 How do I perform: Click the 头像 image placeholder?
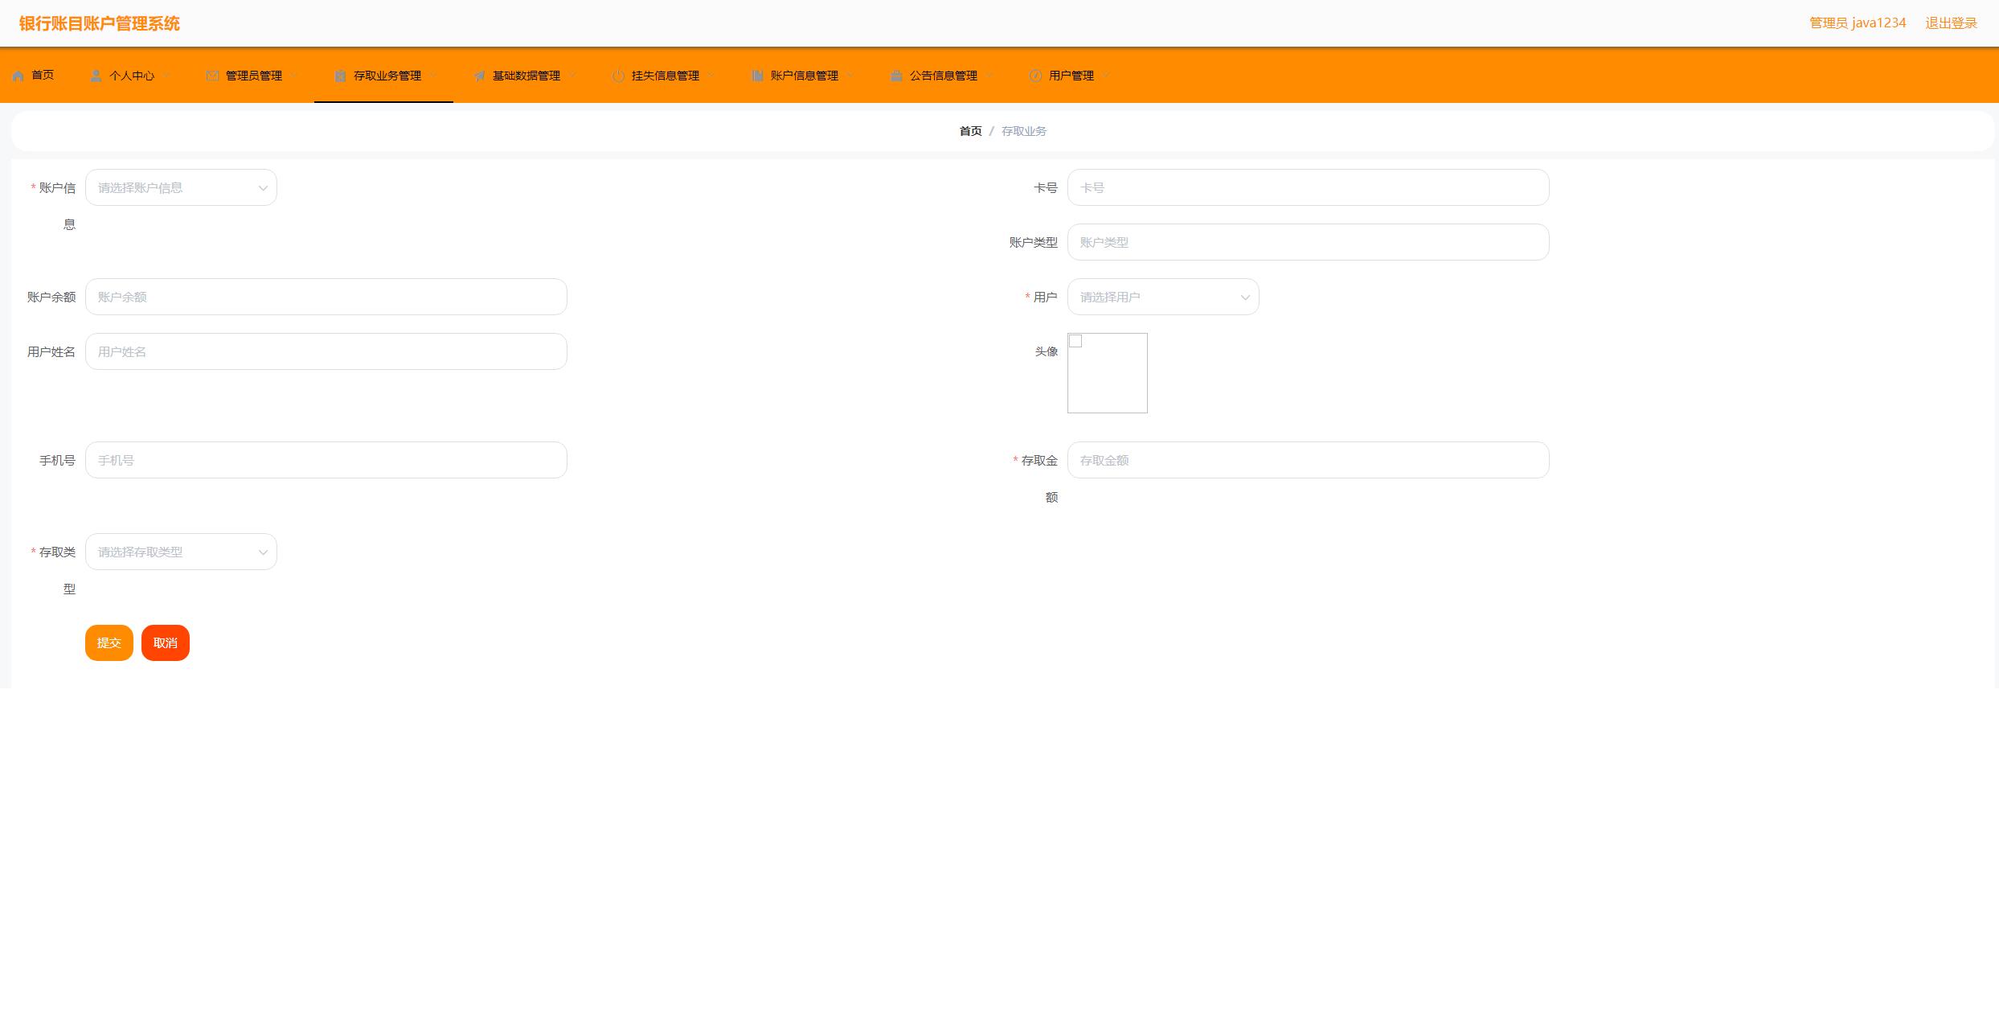click(1107, 373)
